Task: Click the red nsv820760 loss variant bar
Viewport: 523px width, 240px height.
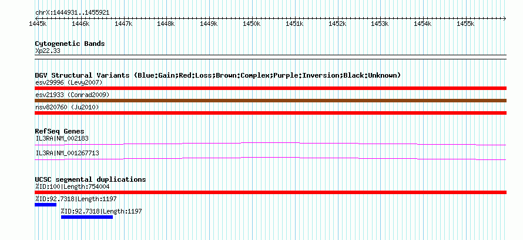Action: (270, 113)
